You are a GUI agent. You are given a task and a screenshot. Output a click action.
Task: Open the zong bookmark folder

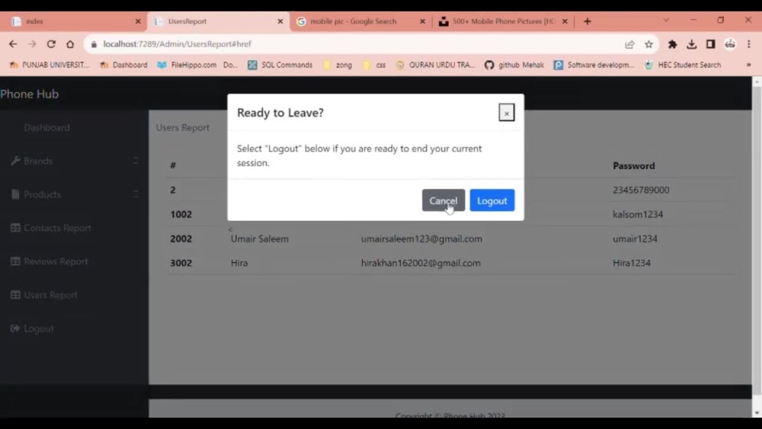pyautogui.click(x=338, y=65)
